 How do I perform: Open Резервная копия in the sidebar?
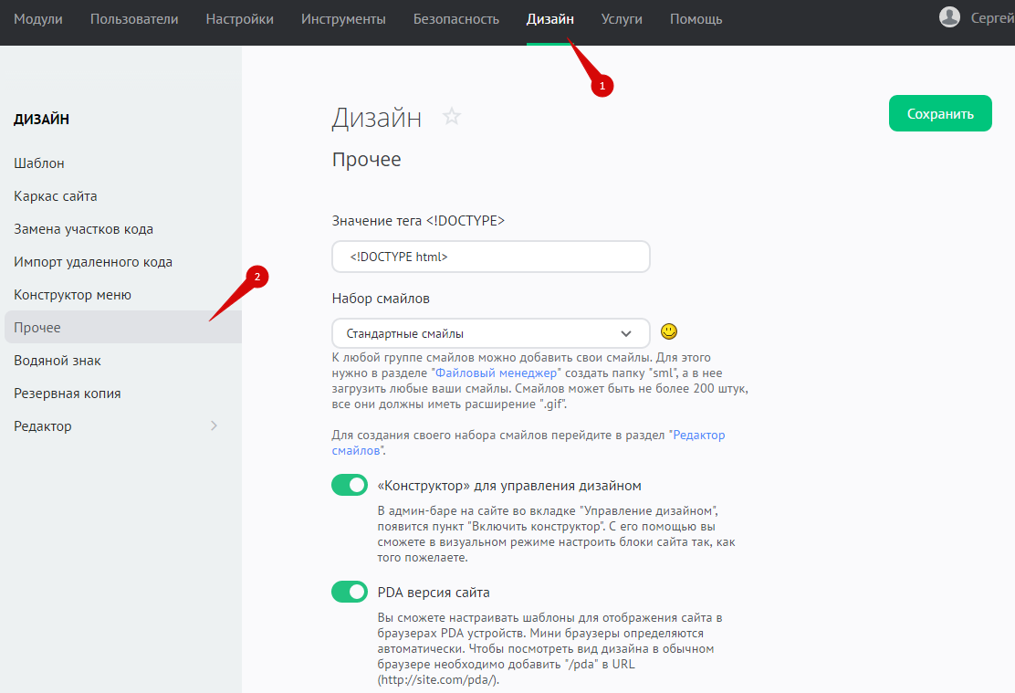(x=68, y=394)
